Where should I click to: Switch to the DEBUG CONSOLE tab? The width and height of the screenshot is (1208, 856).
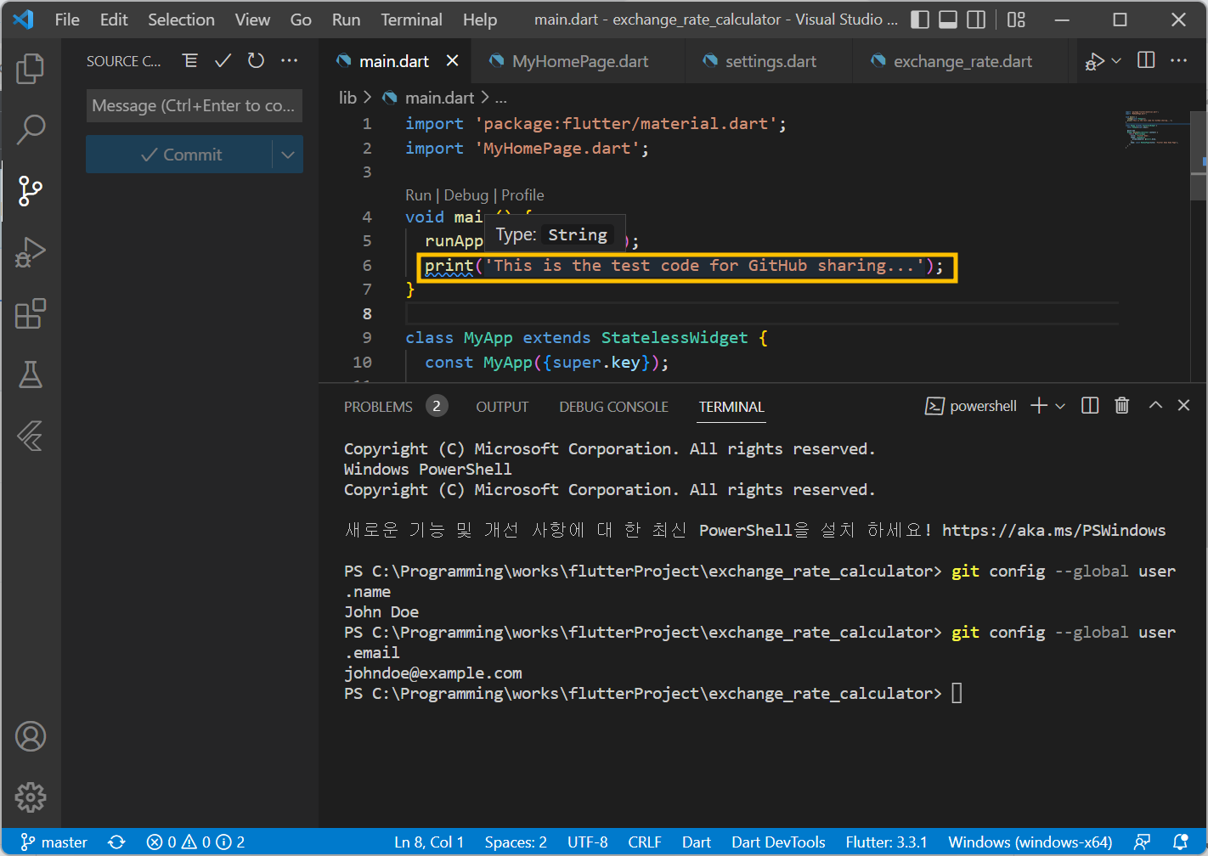[613, 407]
